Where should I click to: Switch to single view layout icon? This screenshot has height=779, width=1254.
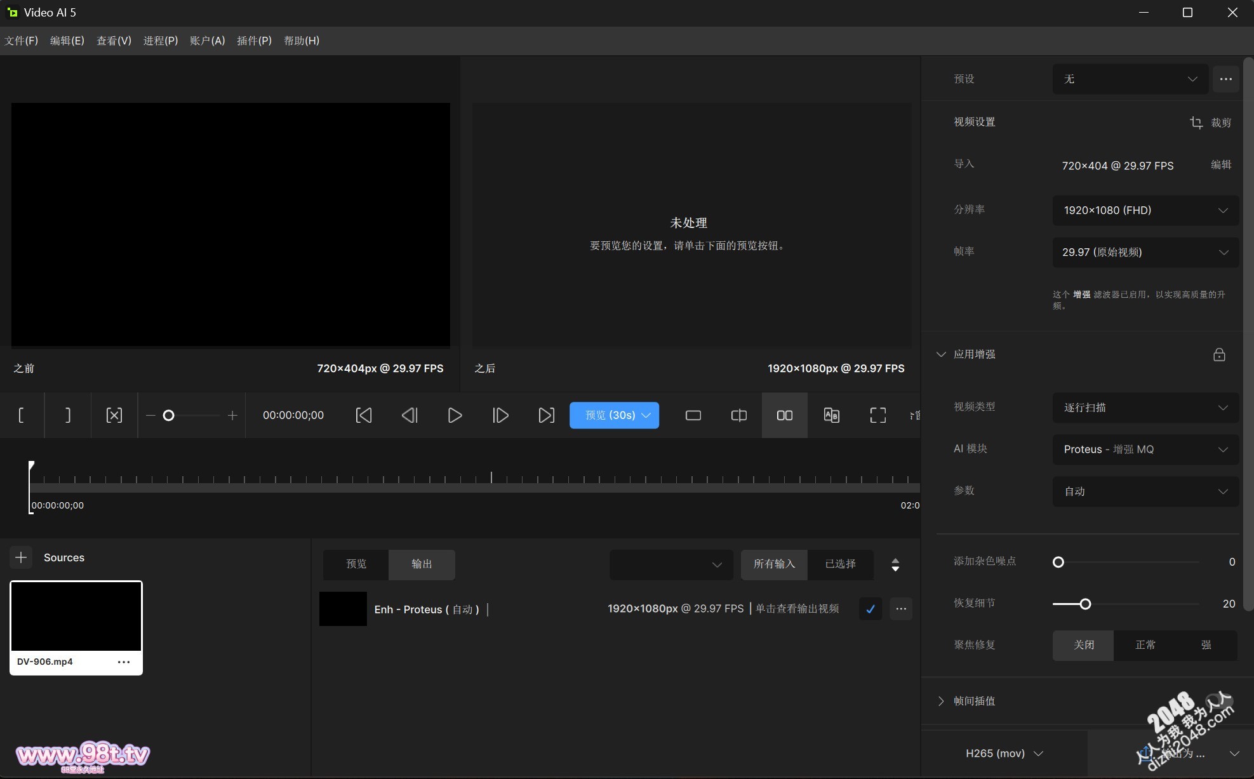click(693, 415)
